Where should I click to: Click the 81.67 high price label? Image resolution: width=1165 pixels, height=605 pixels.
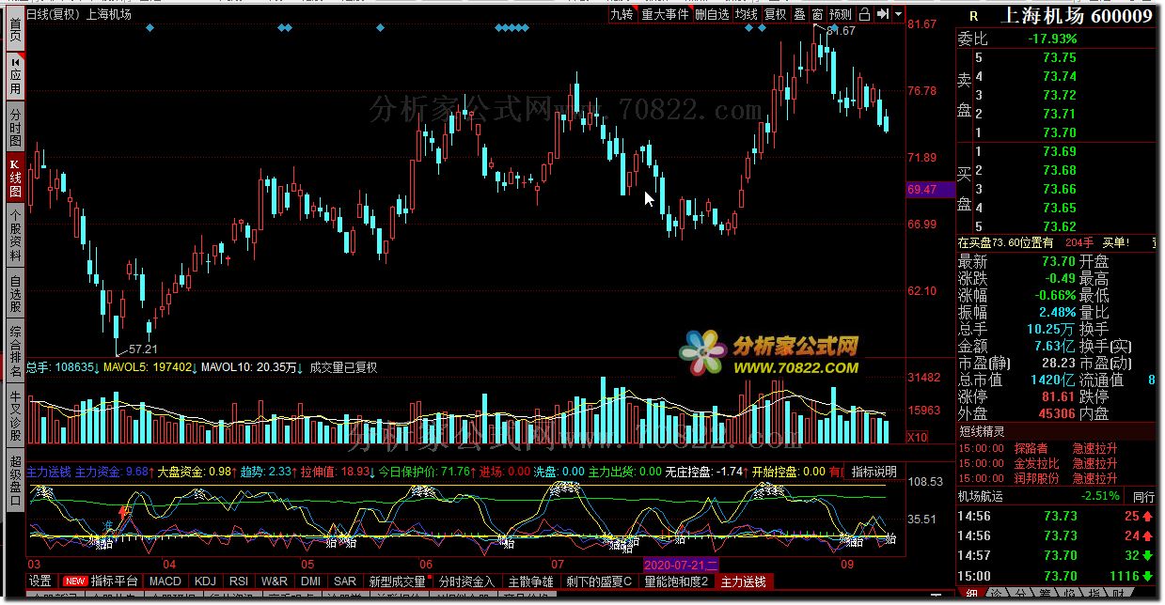(842, 31)
